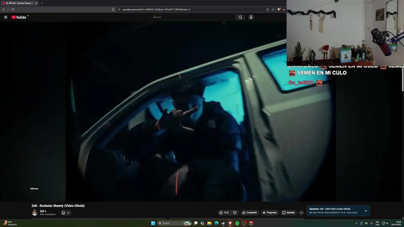Show hidden system tray icons chevron

[x=356, y=223]
